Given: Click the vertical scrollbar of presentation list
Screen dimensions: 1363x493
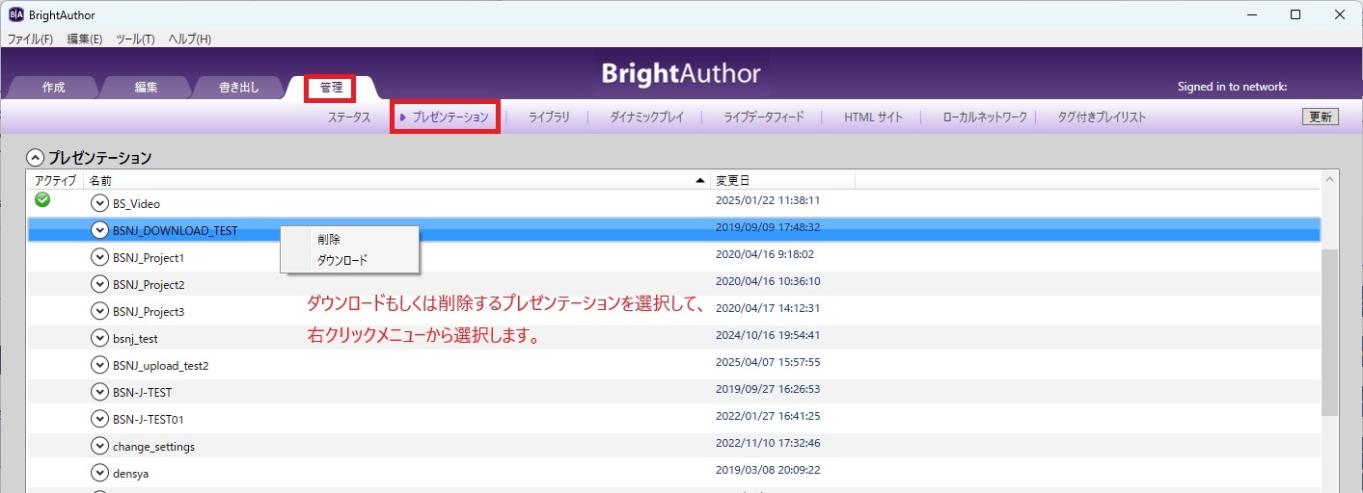Looking at the screenshot, I should tap(1330, 327).
